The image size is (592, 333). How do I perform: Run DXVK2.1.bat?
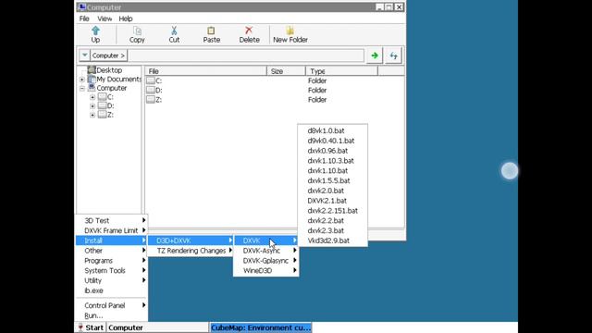(x=333, y=201)
